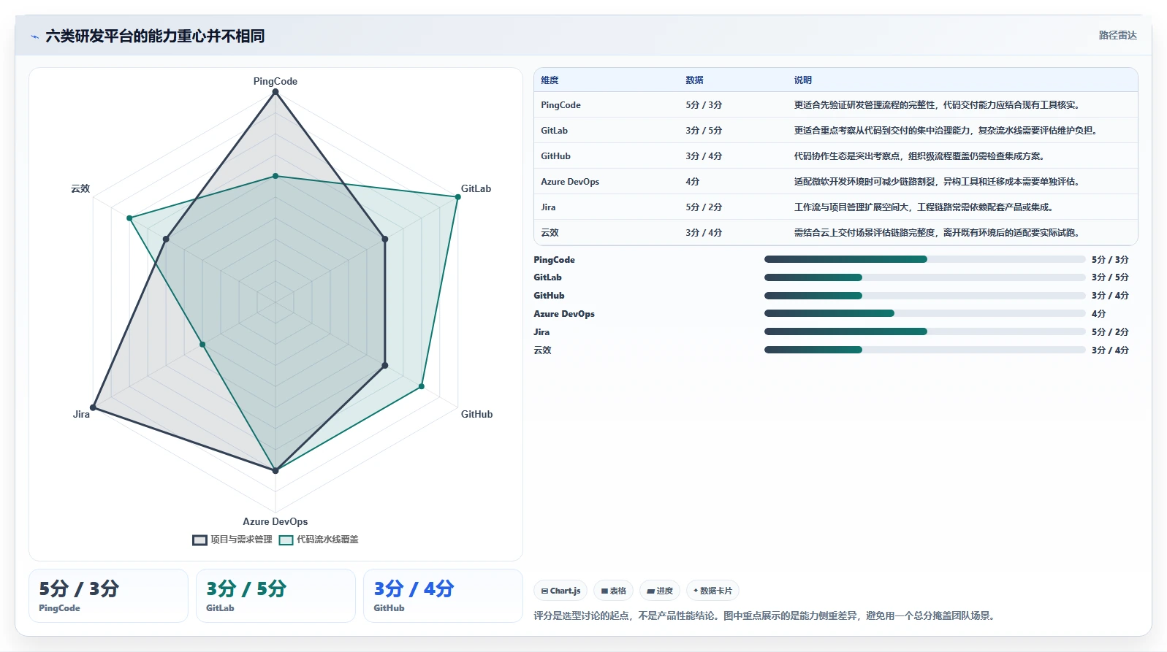The width and height of the screenshot is (1167, 652).
Task: Select the Azure DevOps cell in the table
Action: coord(570,182)
